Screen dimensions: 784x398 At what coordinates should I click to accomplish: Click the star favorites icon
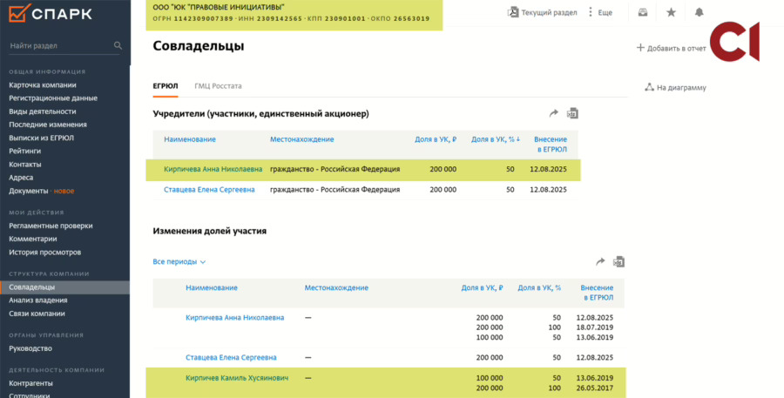click(671, 12)
